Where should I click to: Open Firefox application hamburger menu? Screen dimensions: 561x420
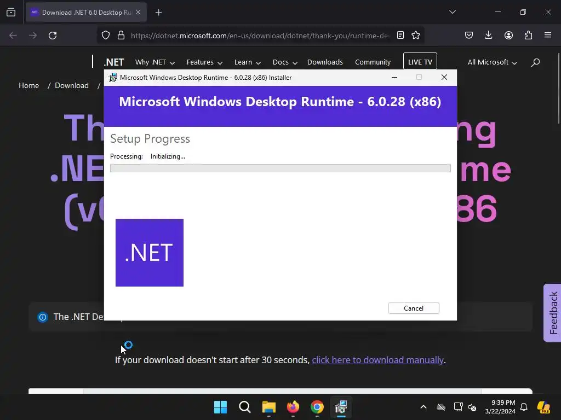click(x=548, y=35)
